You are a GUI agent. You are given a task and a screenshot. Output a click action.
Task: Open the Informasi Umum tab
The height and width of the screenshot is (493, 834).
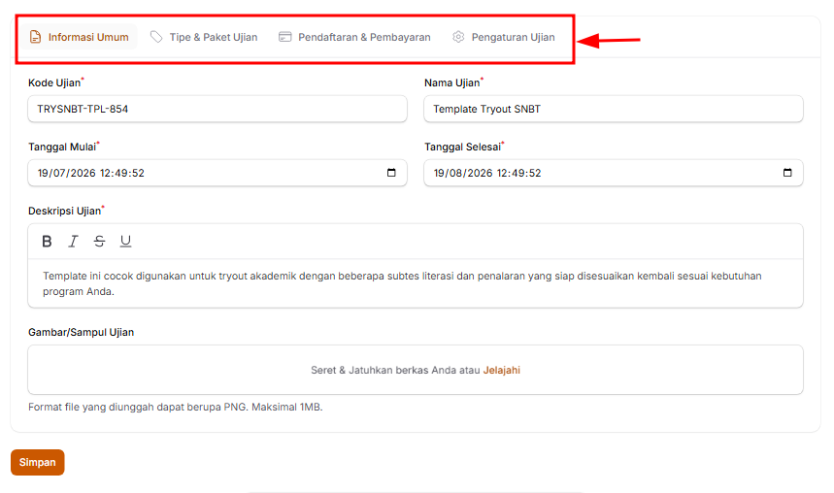click(x=79, y=37)
